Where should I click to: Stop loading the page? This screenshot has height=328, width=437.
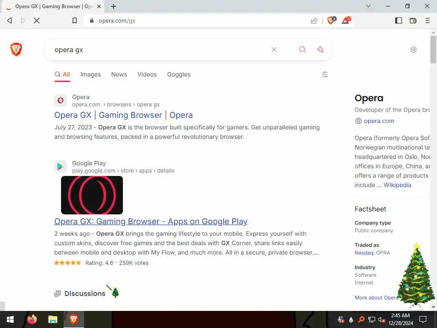click(37, 20)
